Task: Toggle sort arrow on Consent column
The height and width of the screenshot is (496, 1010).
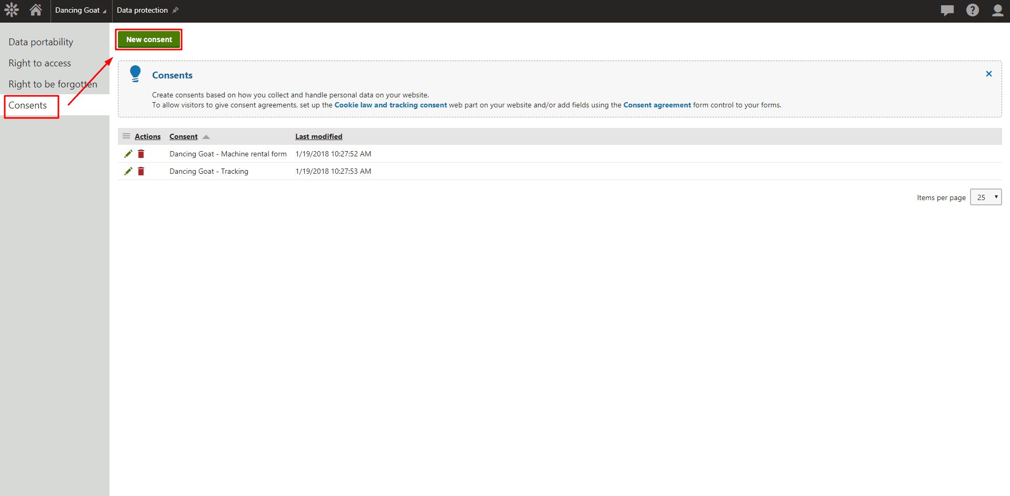Action: click(x=206, y=137)
